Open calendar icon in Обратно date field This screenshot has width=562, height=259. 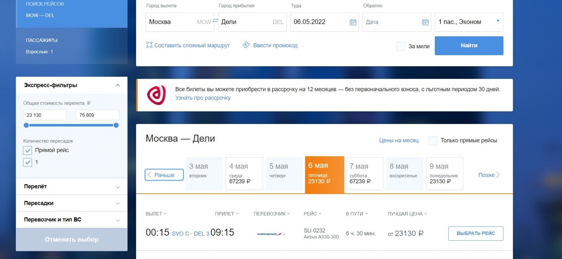425,22
